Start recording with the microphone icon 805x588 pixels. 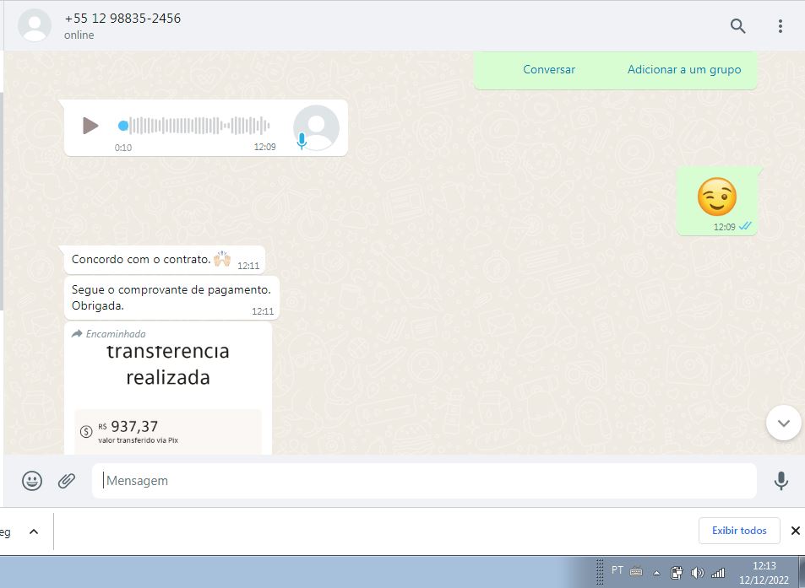(x=781, y=481)
